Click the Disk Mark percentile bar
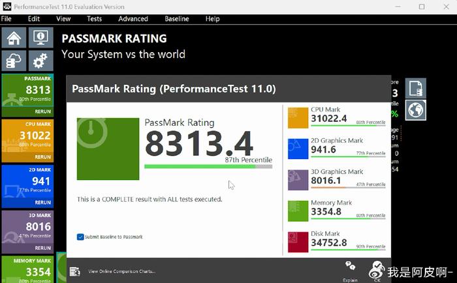Screen dimensions: 457x283 tap(348, 250)
